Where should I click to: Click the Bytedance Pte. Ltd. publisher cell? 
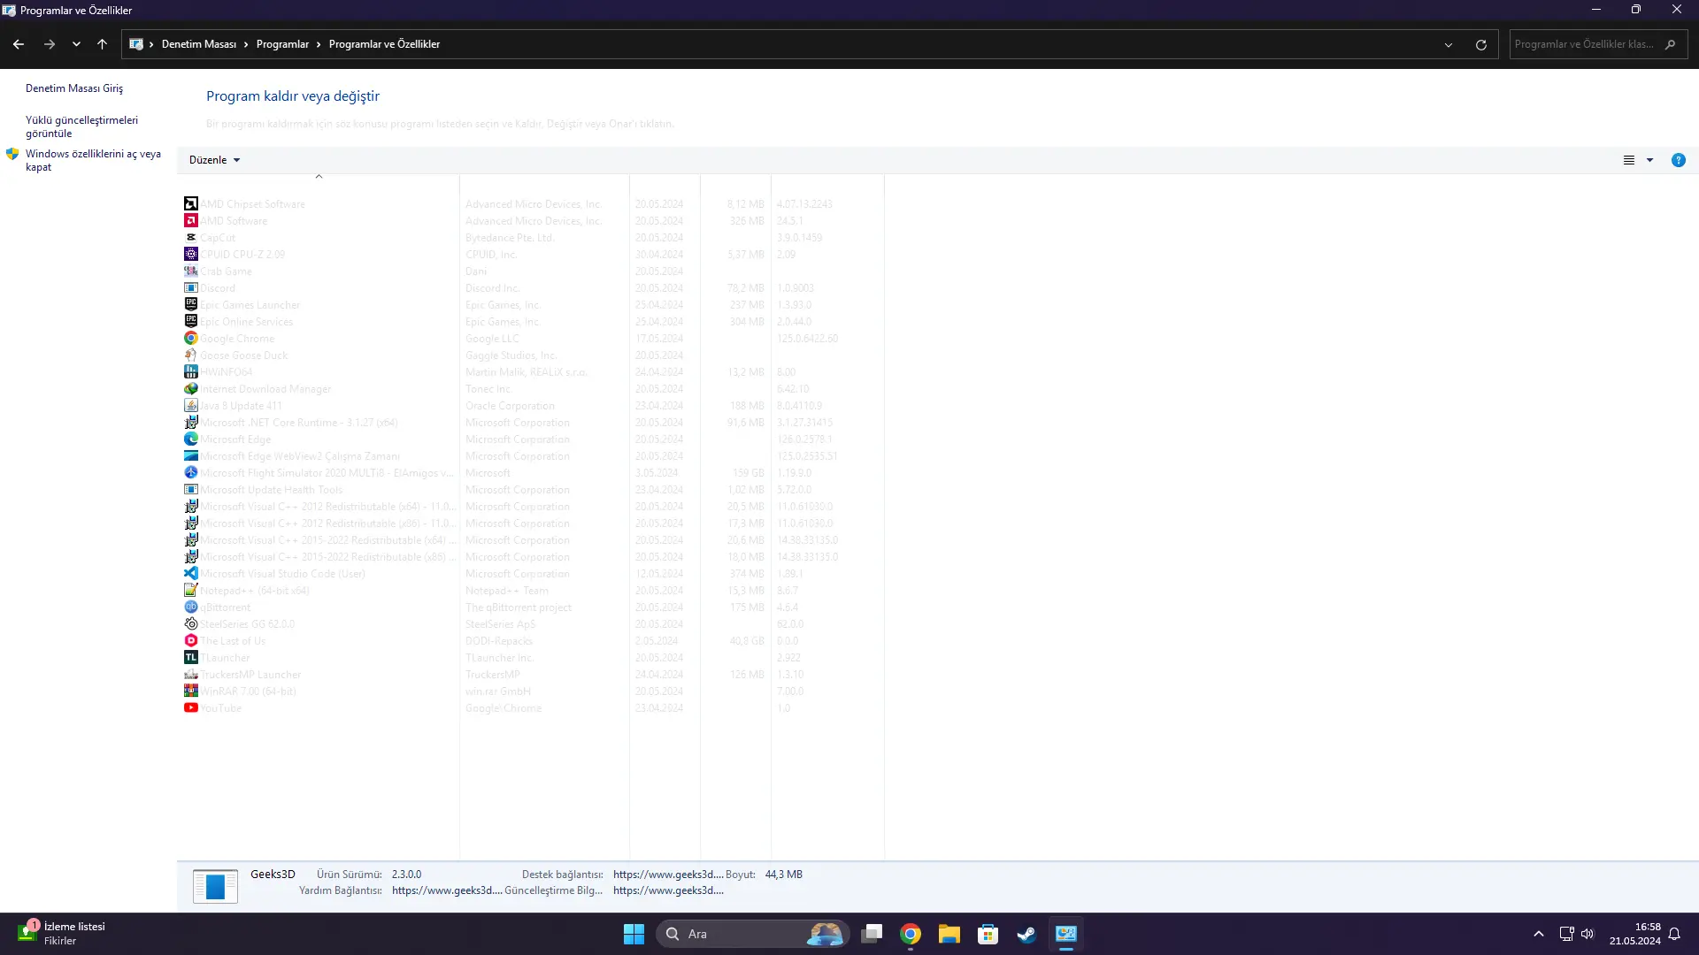point(510,238)
